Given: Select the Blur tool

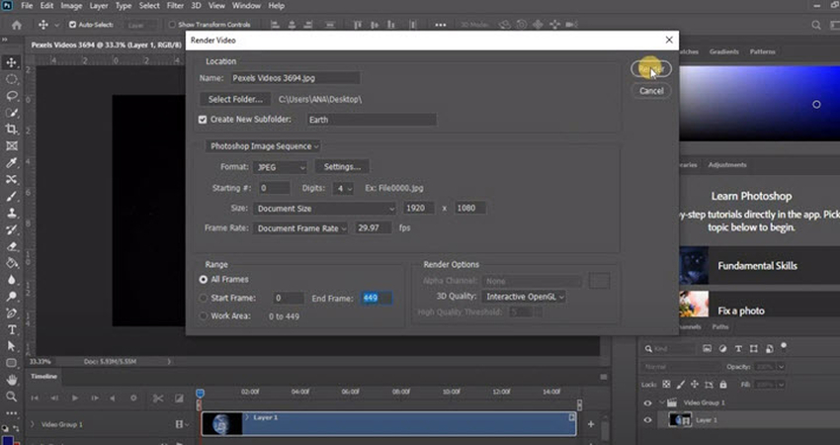Looking at the screenshot, I should 11,280.
